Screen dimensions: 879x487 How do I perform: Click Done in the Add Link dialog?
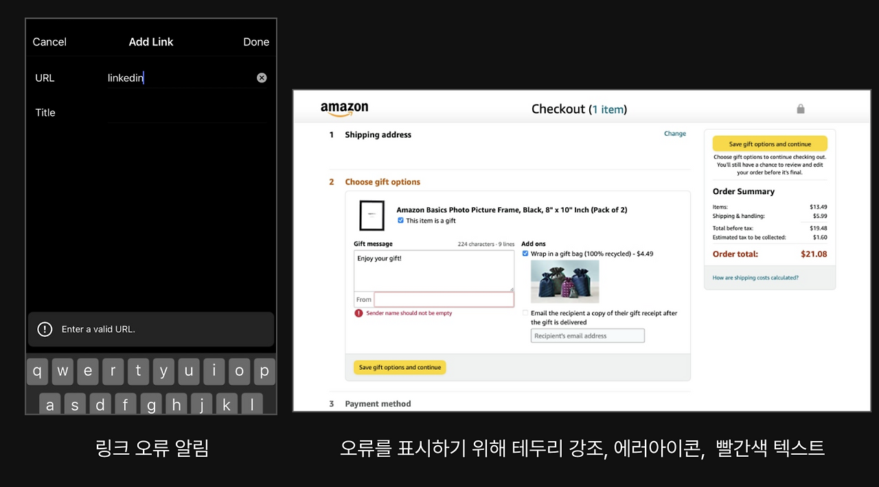click(255, 42)
